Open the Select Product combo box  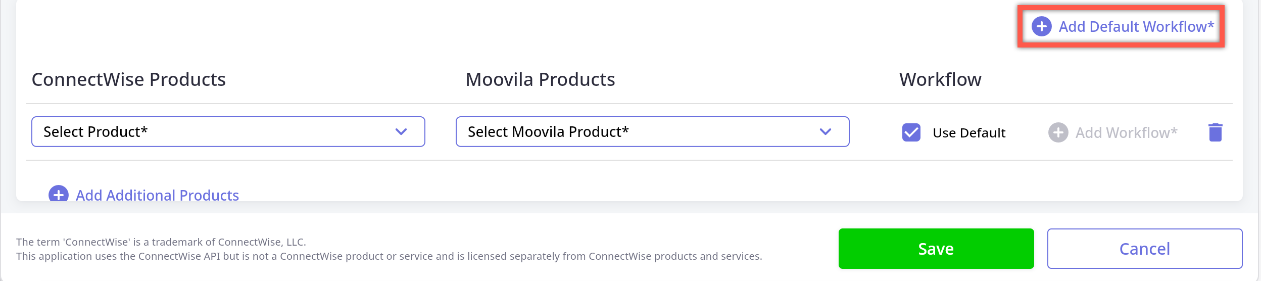217,132
